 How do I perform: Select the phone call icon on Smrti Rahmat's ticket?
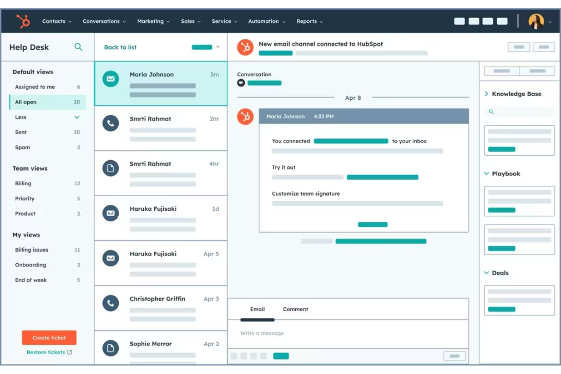click(110, 123)
